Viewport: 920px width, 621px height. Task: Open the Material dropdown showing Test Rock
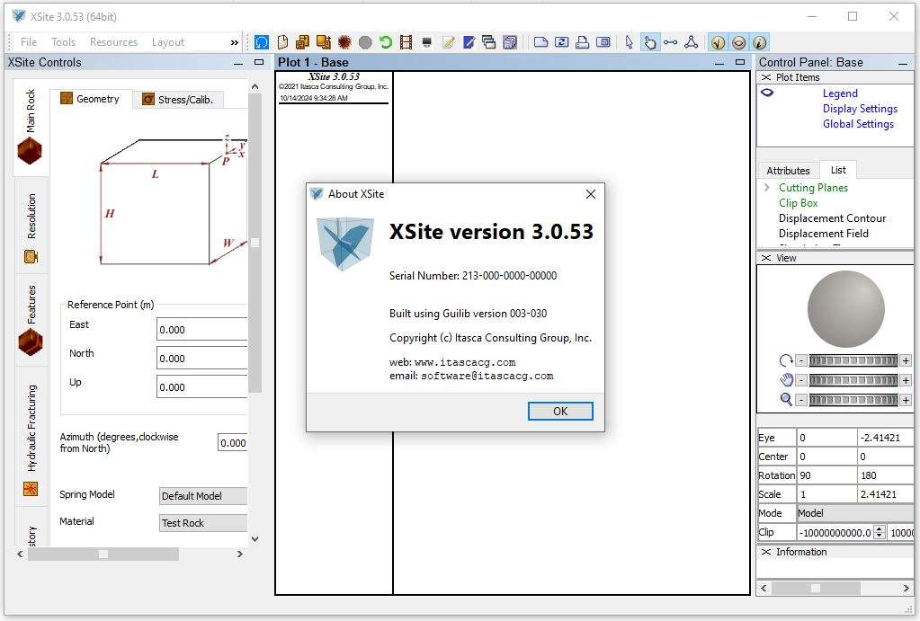tap(203, 523)
